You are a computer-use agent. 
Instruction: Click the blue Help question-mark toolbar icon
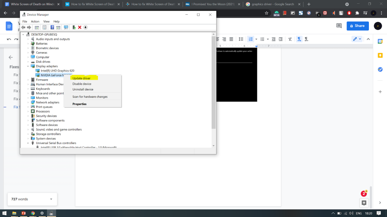pos(52,27)
